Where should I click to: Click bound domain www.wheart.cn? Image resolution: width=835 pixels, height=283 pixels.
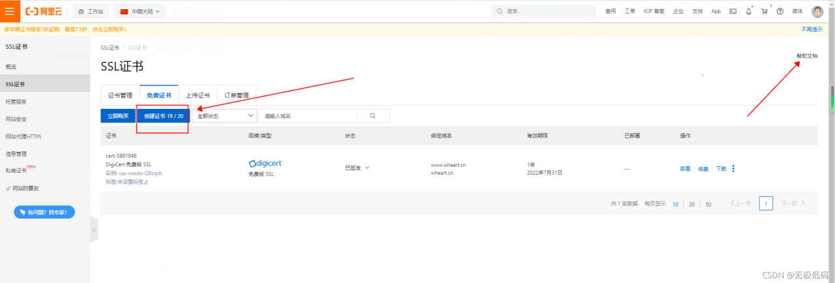coord(448,166)
